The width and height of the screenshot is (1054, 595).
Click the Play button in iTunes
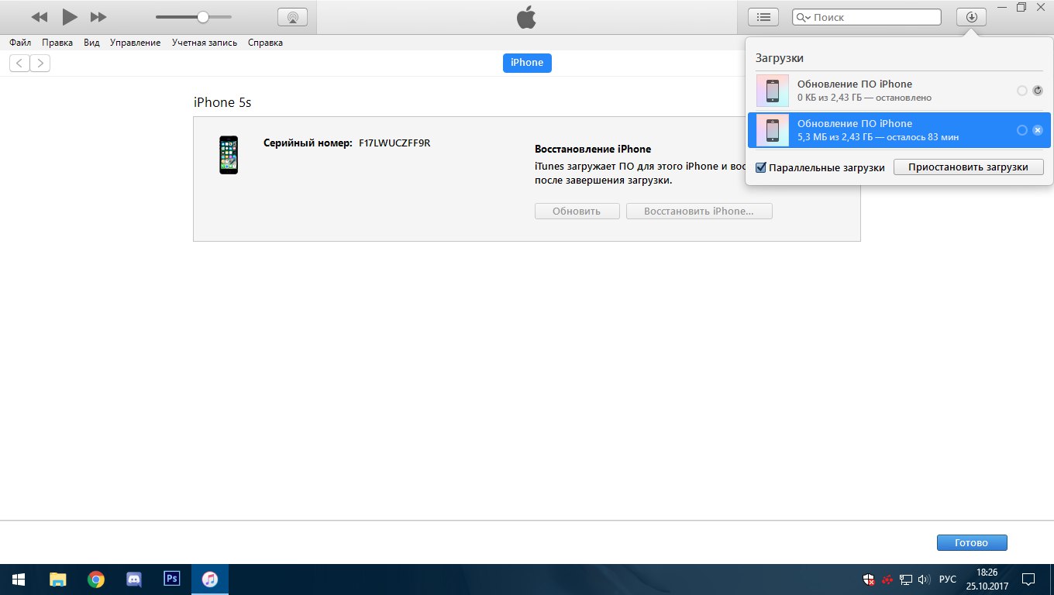pos(70,16)
